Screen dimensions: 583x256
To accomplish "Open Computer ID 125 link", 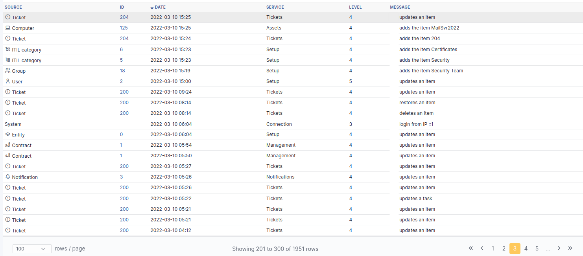I will click(124, 28).
